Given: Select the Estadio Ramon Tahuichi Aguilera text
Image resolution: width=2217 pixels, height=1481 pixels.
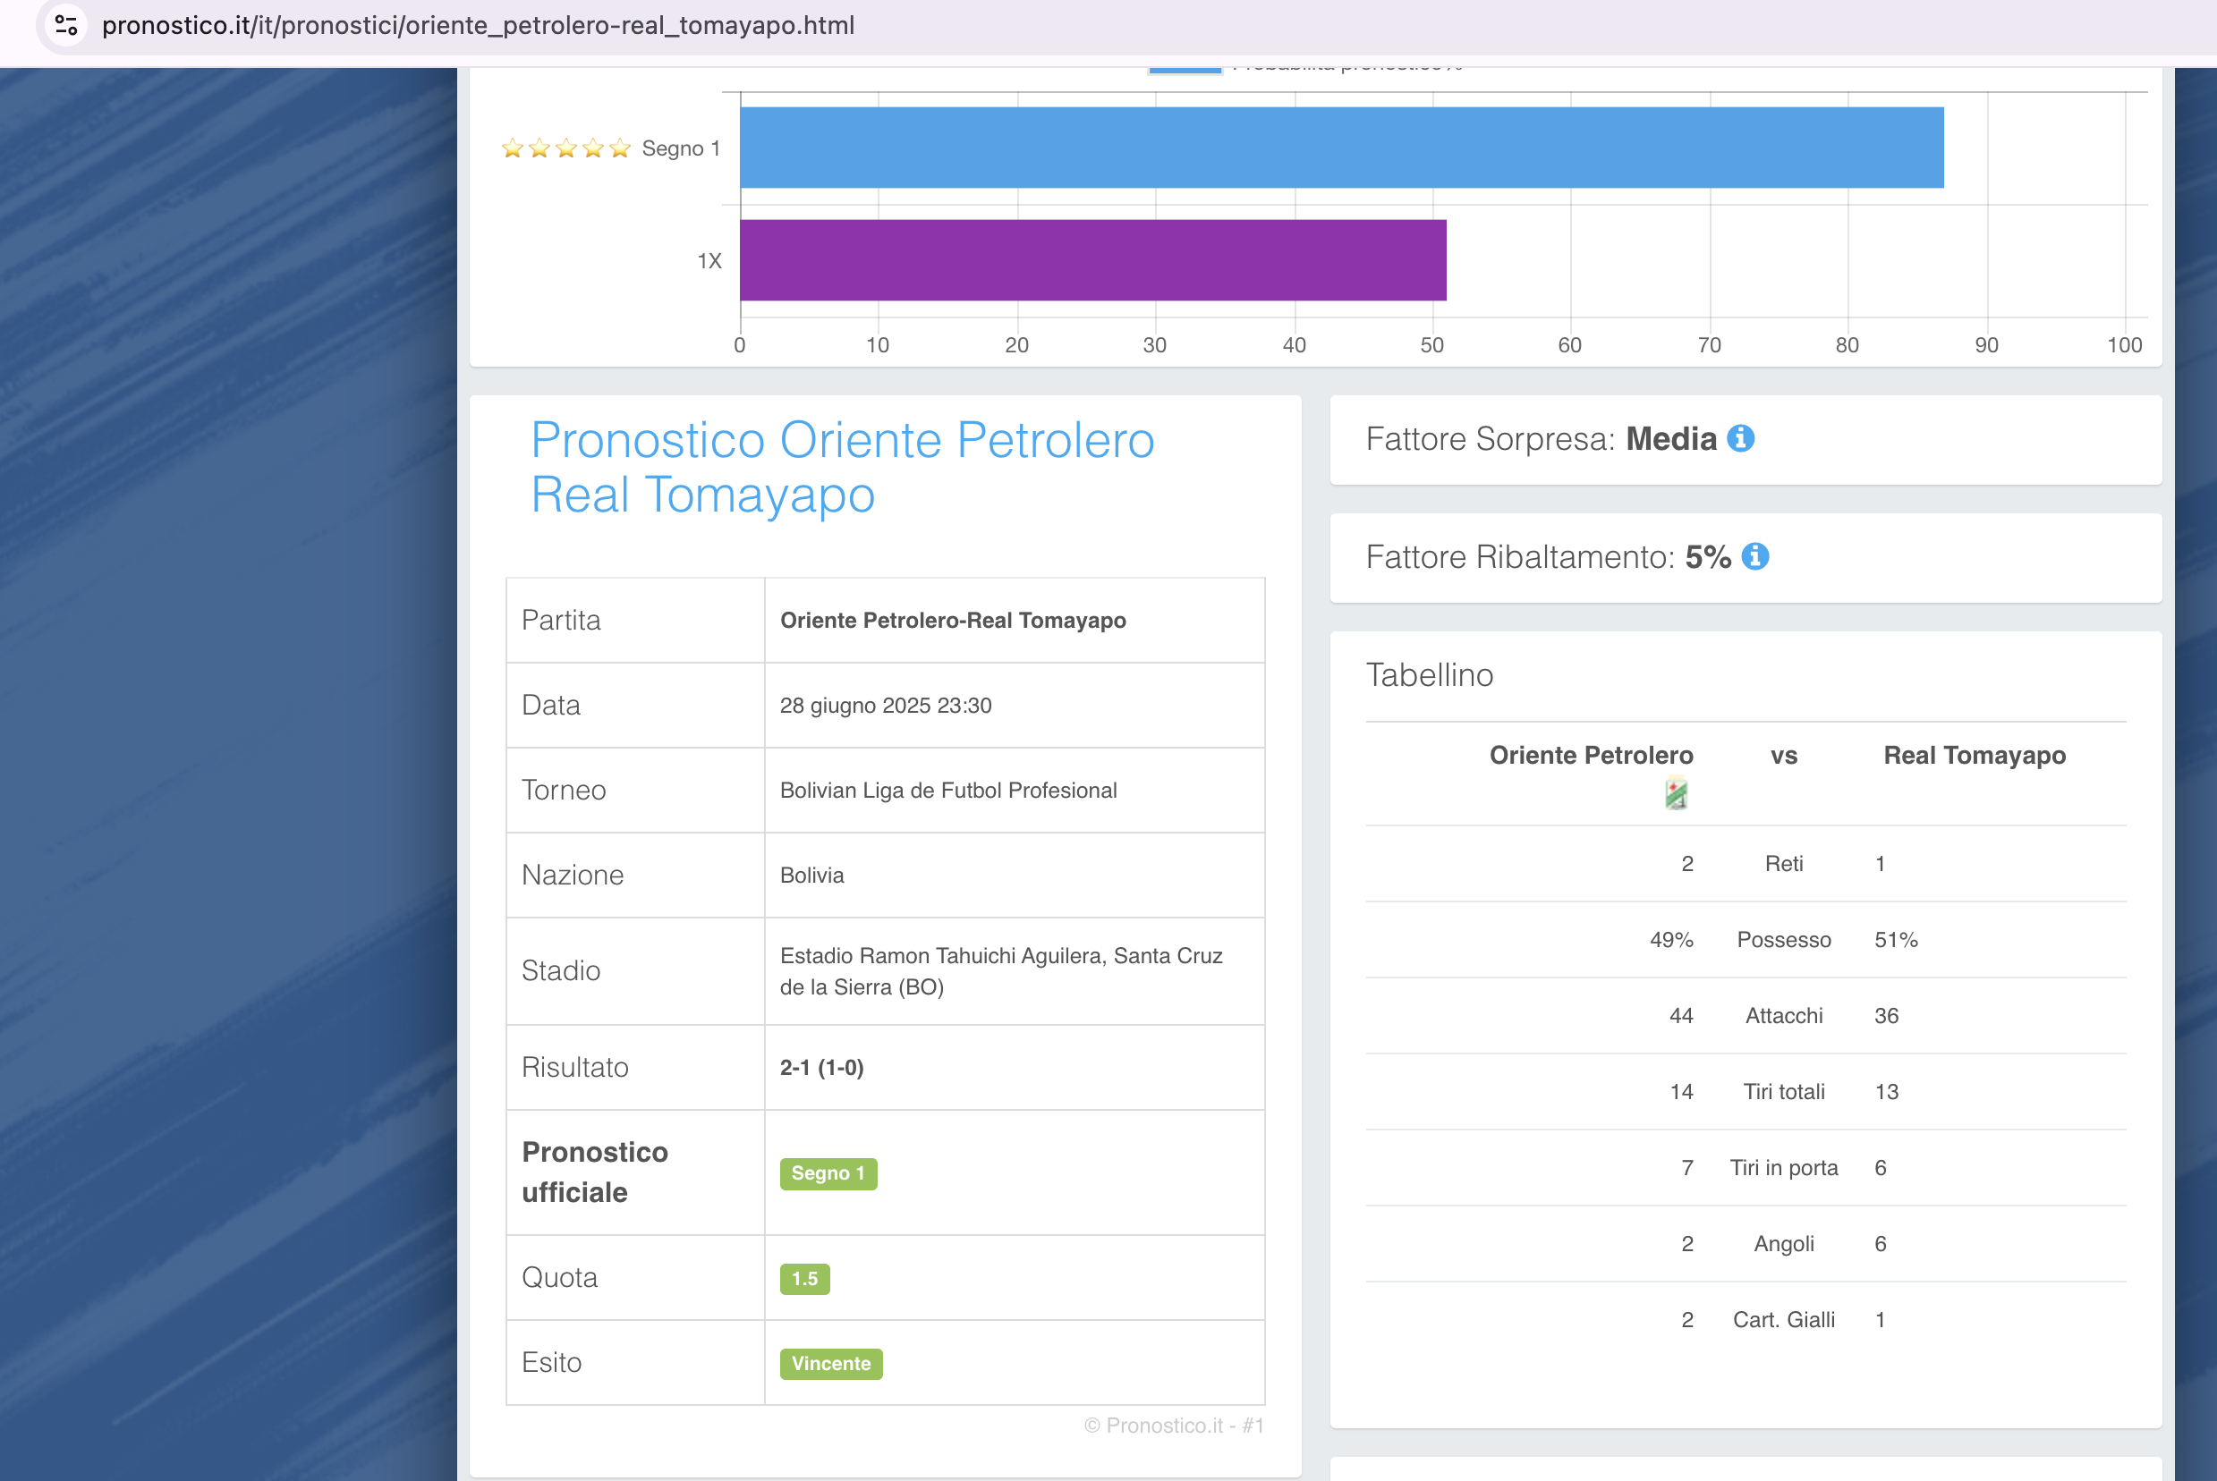Looking at the screenshot, I should point(1001,971).
